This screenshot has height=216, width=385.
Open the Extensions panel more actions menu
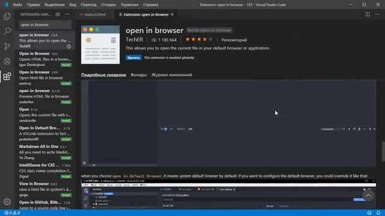(x=67, y=14)
